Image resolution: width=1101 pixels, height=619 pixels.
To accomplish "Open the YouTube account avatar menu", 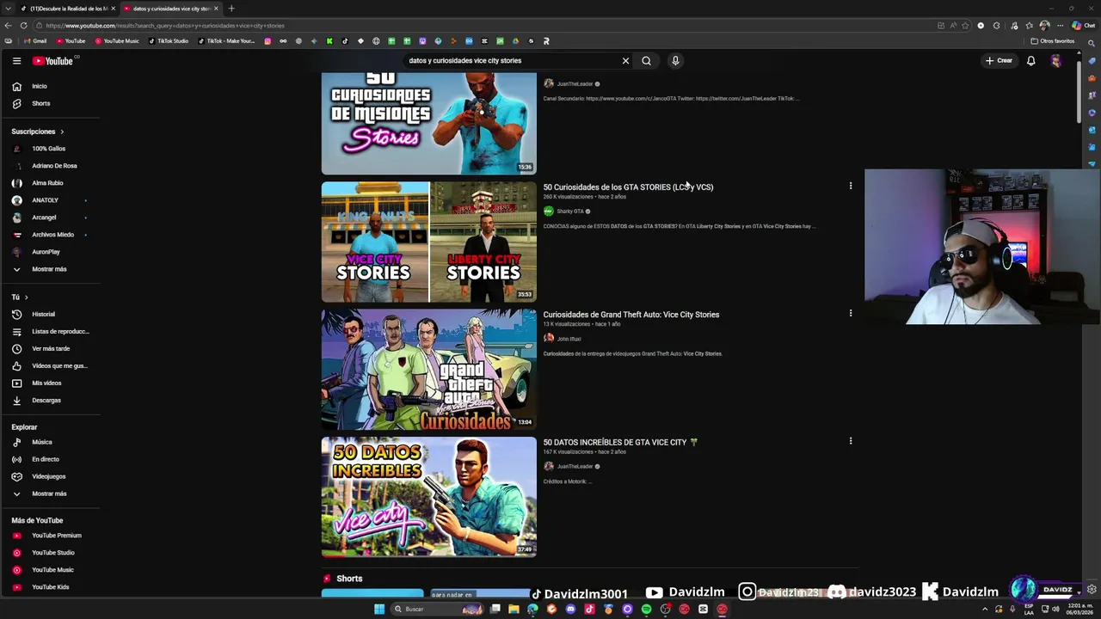I will 1055,61.
